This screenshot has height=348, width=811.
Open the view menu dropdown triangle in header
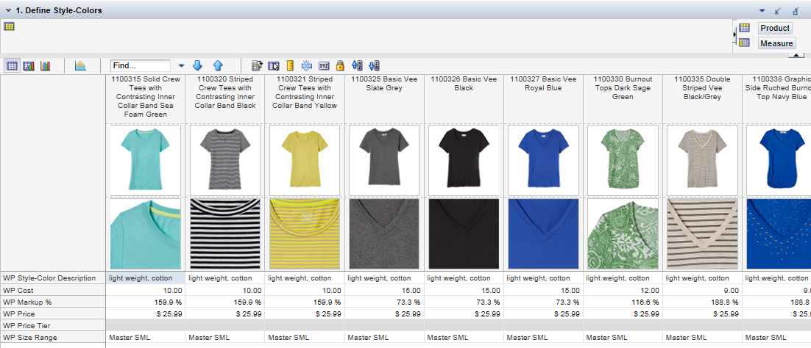[762, 10]
